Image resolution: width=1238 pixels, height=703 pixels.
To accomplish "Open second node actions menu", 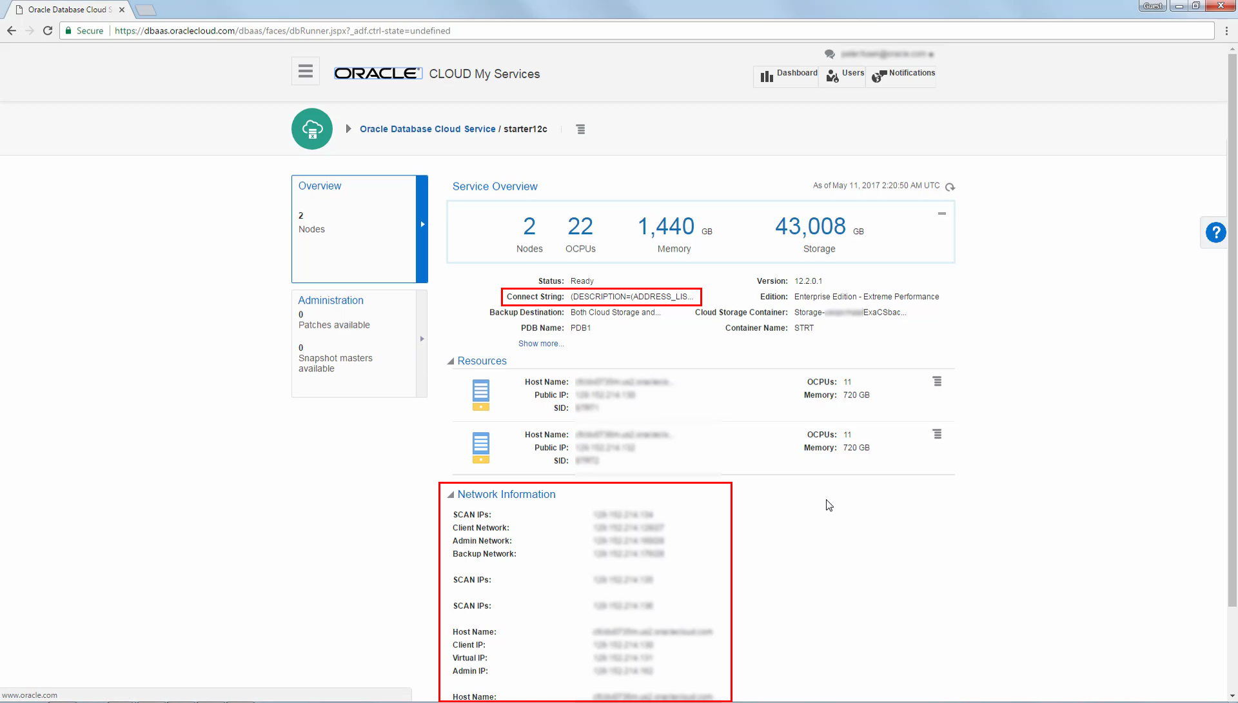I will [x=938, y=434].
